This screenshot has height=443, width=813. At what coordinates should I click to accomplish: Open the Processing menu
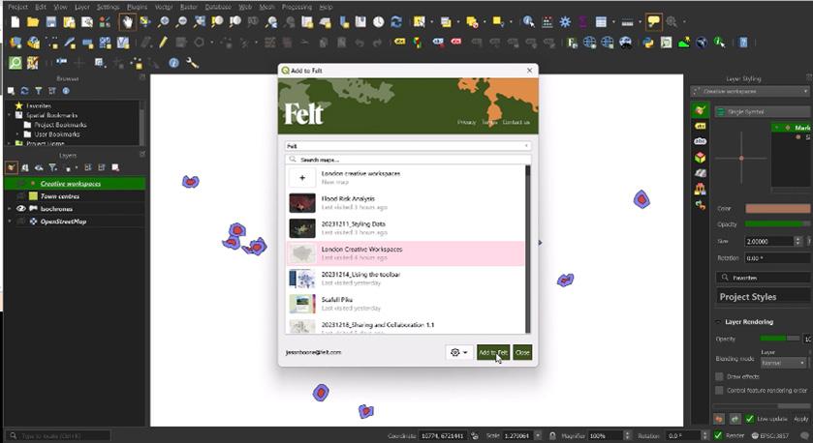[x=297, y=7]
